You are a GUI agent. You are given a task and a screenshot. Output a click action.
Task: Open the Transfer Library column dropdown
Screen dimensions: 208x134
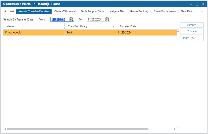113,26
